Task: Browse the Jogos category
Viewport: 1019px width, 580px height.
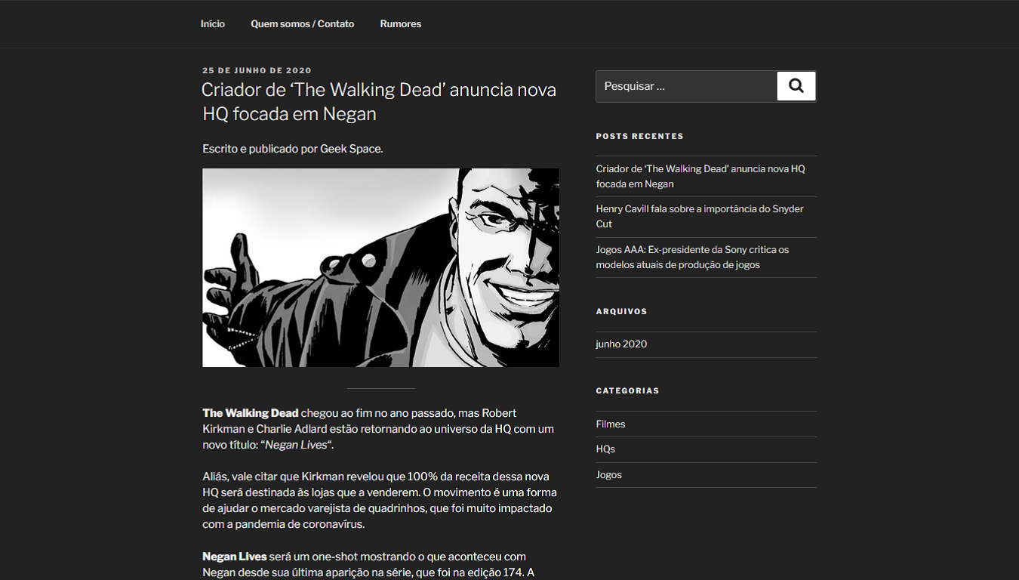Action: tap(609, 475)
